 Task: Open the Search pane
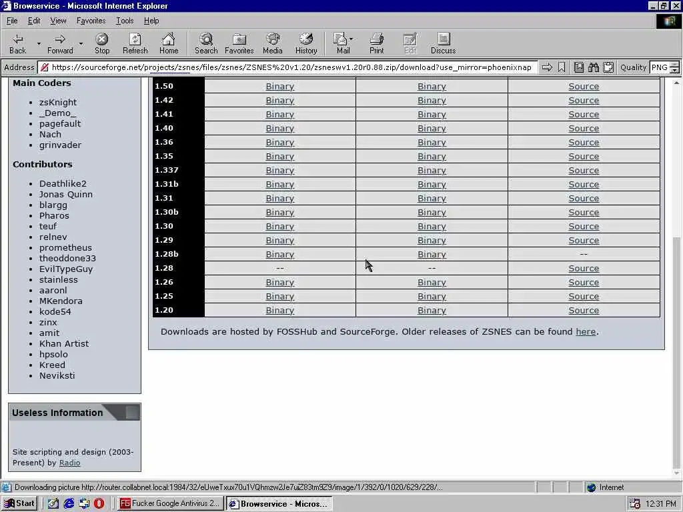[x=206, y=43]
